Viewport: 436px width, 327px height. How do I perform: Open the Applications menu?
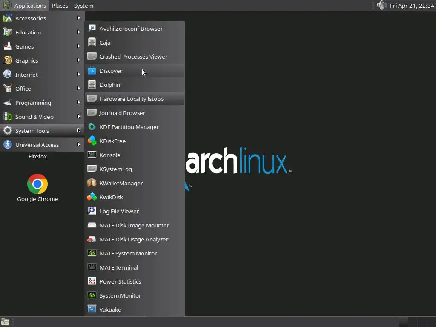click(24, 6)
